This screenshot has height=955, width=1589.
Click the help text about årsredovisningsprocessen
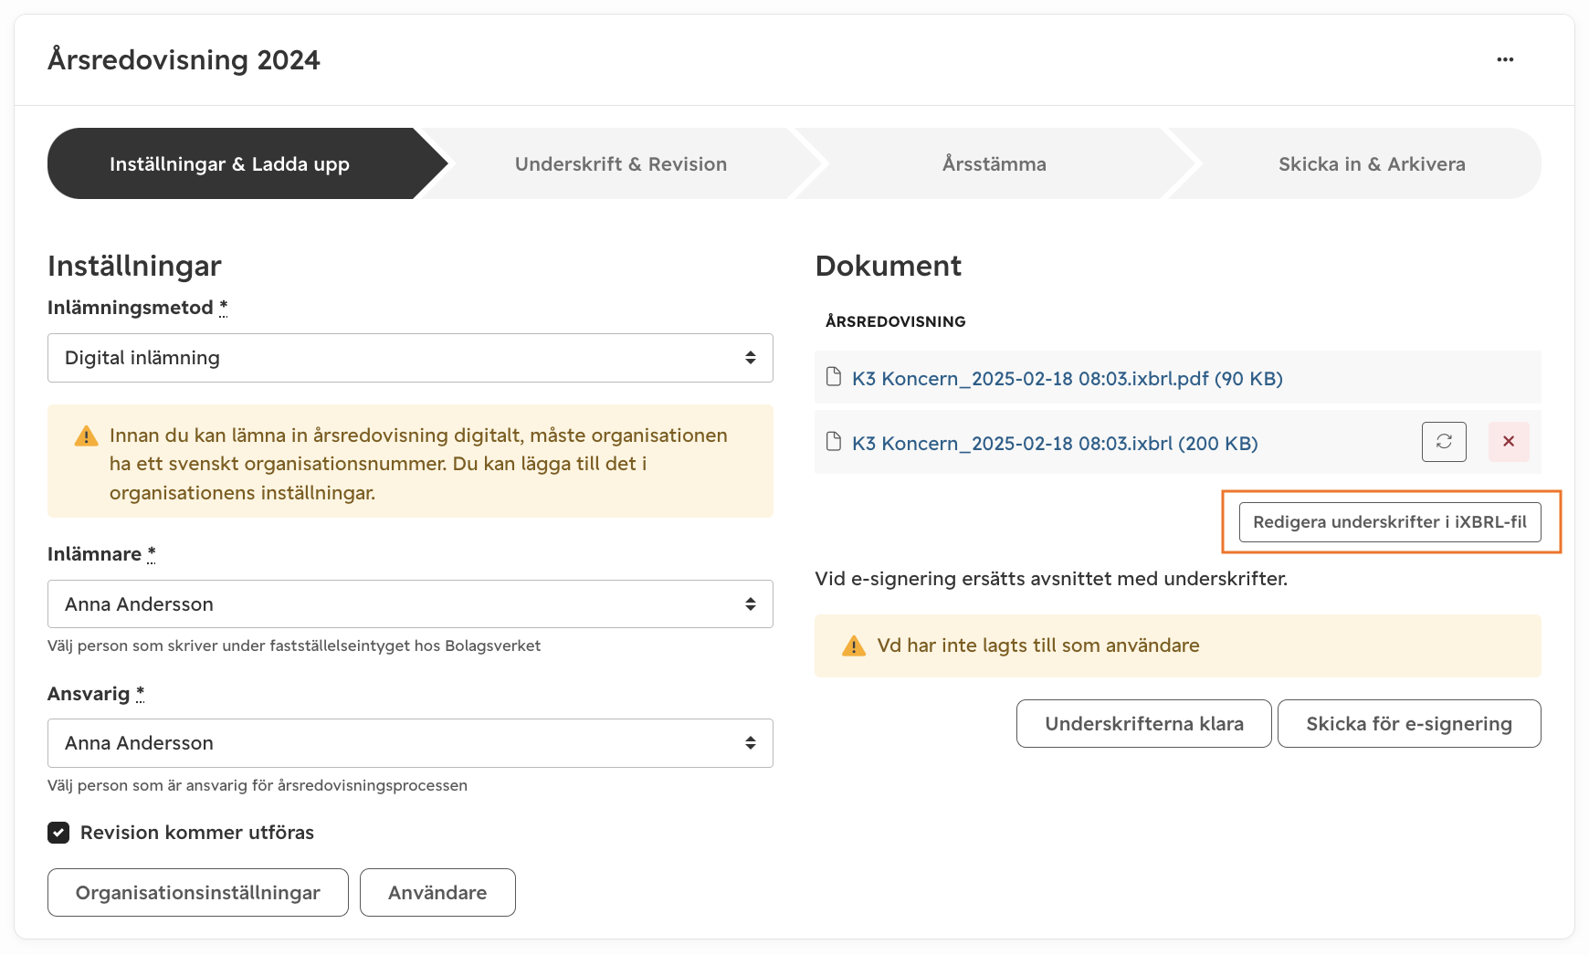pyautogui.click(x=258, y=785)
